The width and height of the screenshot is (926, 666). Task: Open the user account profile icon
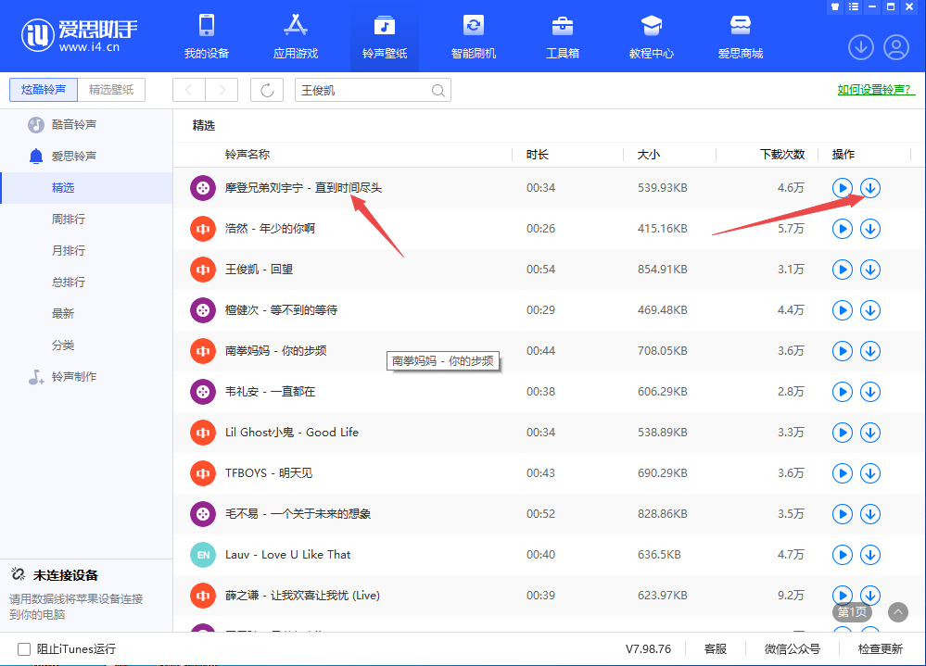coord(895,46)
